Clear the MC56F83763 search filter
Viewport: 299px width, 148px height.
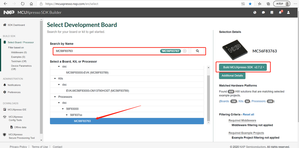click(185, 51)
